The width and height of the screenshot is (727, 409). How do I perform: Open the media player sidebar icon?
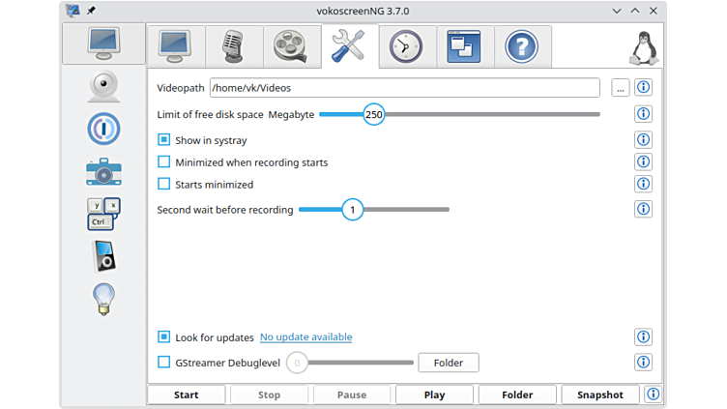tap(103, 256)
